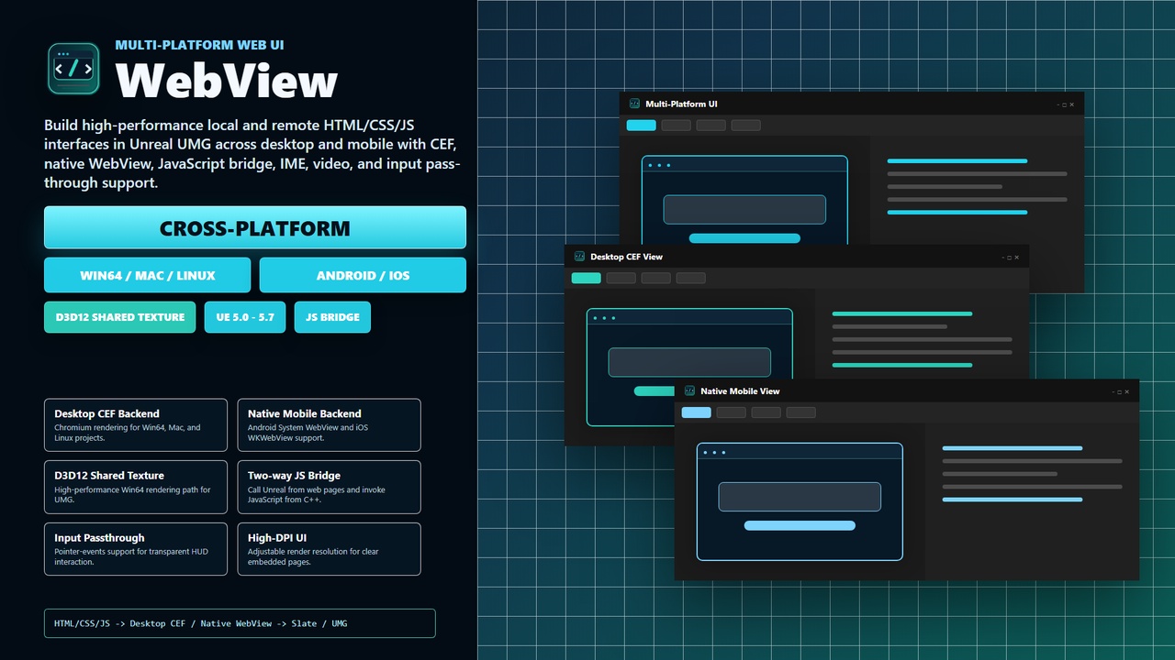Click the D3D12 SHARED TEXTURE badge
Screen dimensions: 1175x660
(120, 317)
